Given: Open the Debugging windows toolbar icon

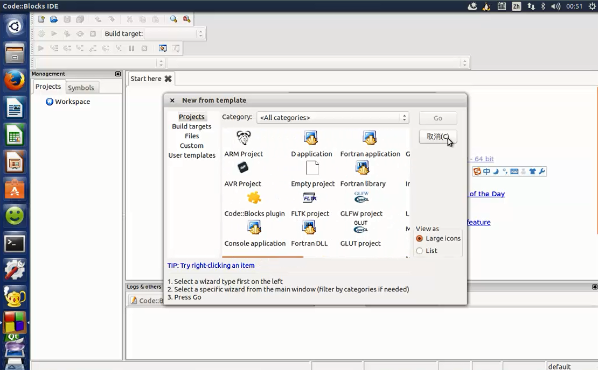Looking at the screenshot, I should click(163, 48).
